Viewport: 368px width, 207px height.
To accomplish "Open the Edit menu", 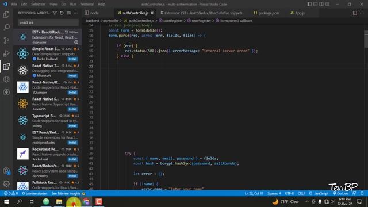I will point(24,4).
